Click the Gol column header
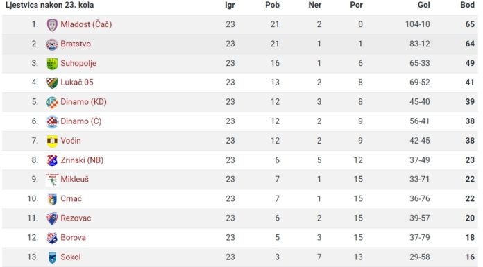This screenshot has width=483, height=267. pyautogui.click(x=424, y=5)
